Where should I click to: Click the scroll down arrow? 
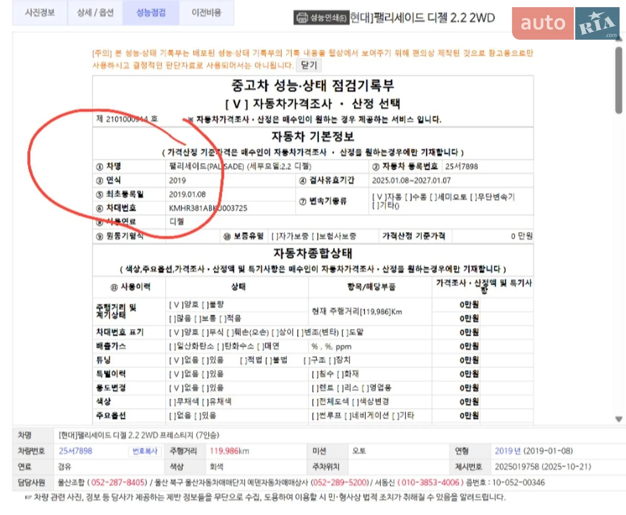(x=619, y=419)
